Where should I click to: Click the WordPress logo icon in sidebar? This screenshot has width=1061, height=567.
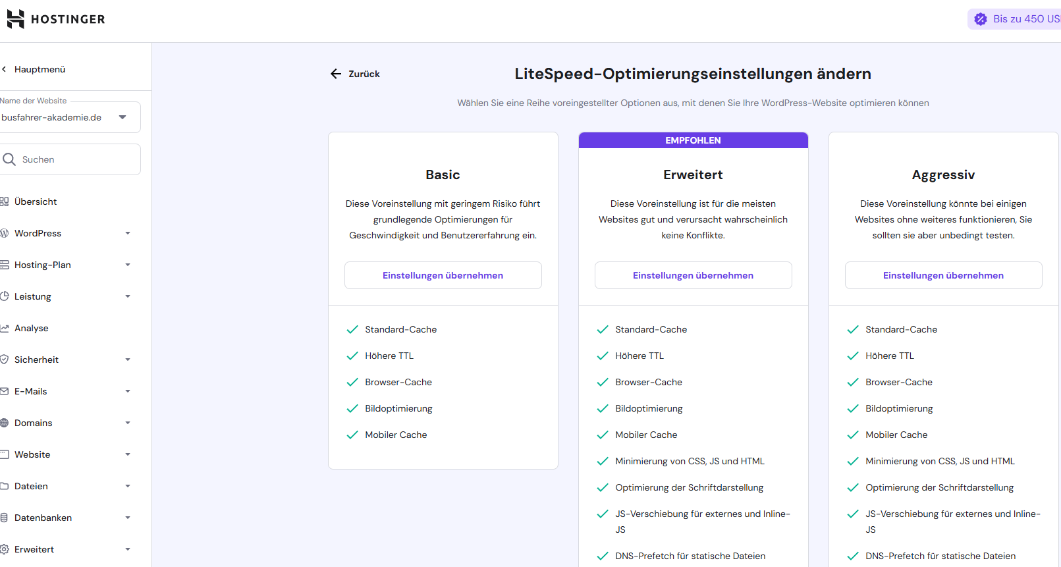click(x=4, y=233)
